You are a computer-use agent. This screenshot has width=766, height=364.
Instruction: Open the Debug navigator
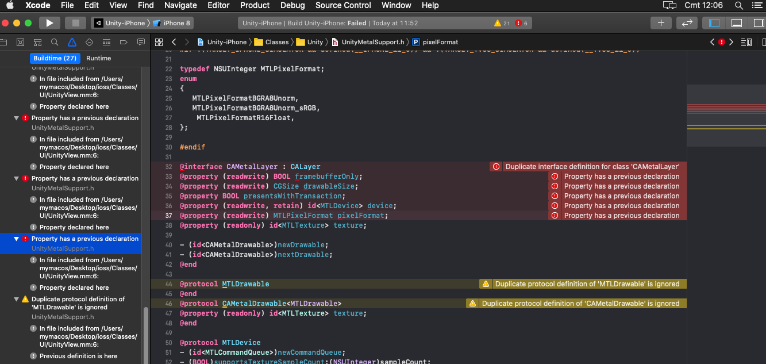106,43
